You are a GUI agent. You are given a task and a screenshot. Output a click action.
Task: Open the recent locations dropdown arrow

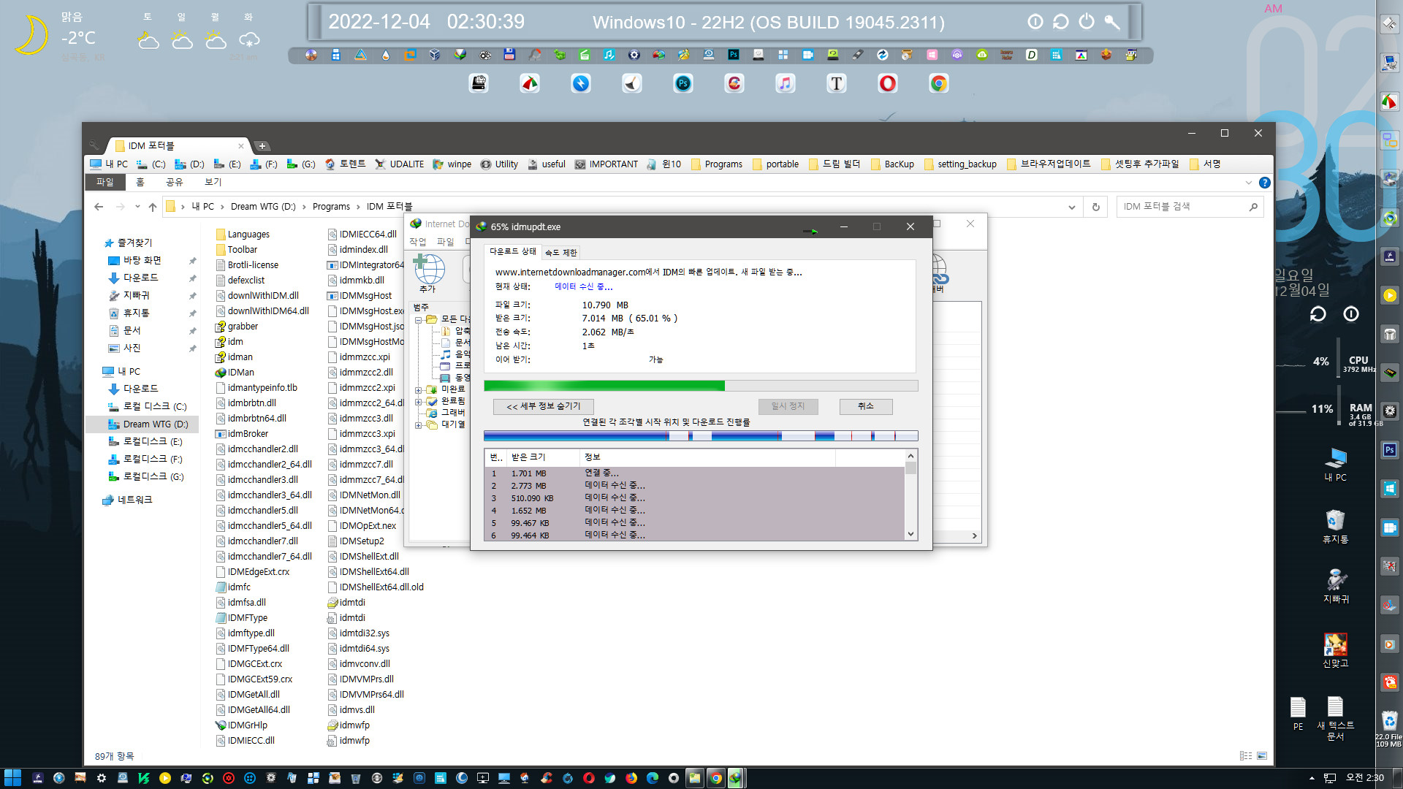137,207
